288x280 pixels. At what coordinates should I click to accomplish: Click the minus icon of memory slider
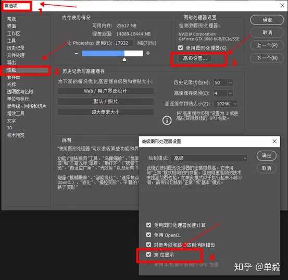(77, 53)
